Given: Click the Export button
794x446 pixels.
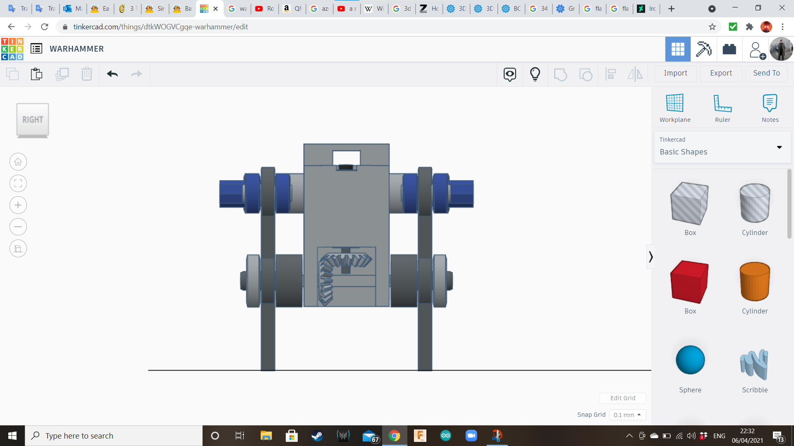Looking at the screenshot, I should pyautogui.click(x=721, y=73).
